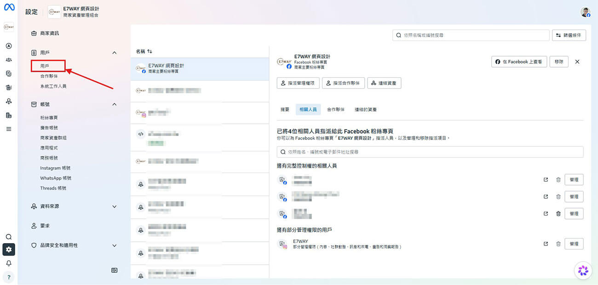
Task: Select E7WAY 網頁設計 row in page list
Action: click(x=200, y=69)
